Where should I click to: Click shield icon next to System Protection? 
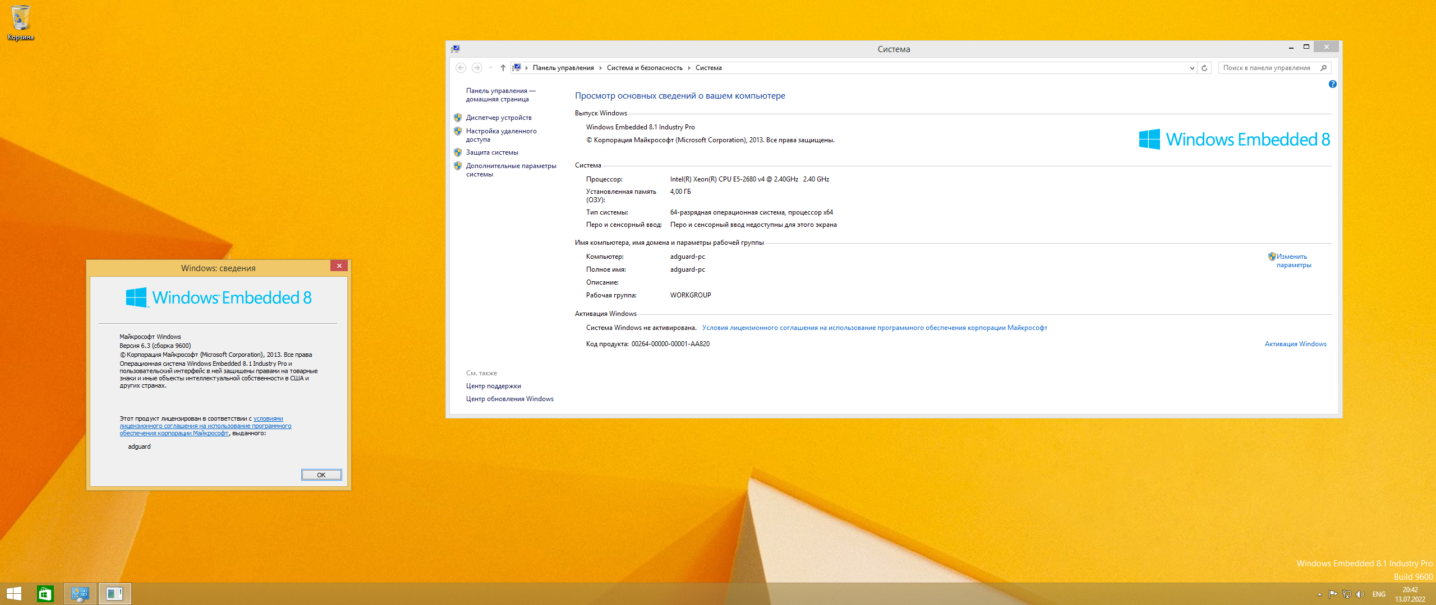pyautogui.click(x=458, y=152)
